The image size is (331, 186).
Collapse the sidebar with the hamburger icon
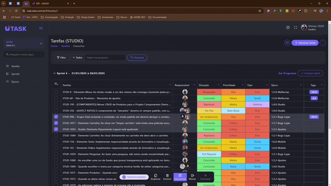(41, 28)
